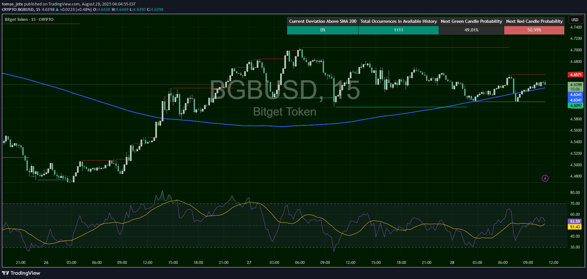The image size is (587, 279).
Task: Click the current price label 4.6398
Action: (576, 85)
